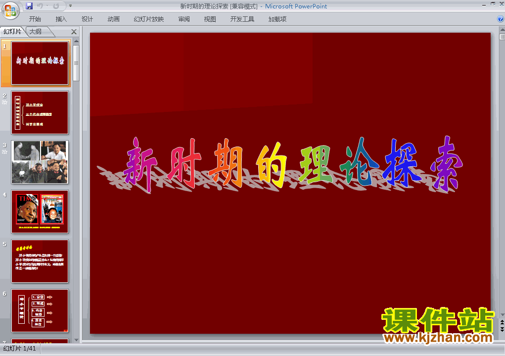Image resolution: width=505 pixels, height=356 pixels.
Task: Go to next slide double-down arrow
Action: 502,329
